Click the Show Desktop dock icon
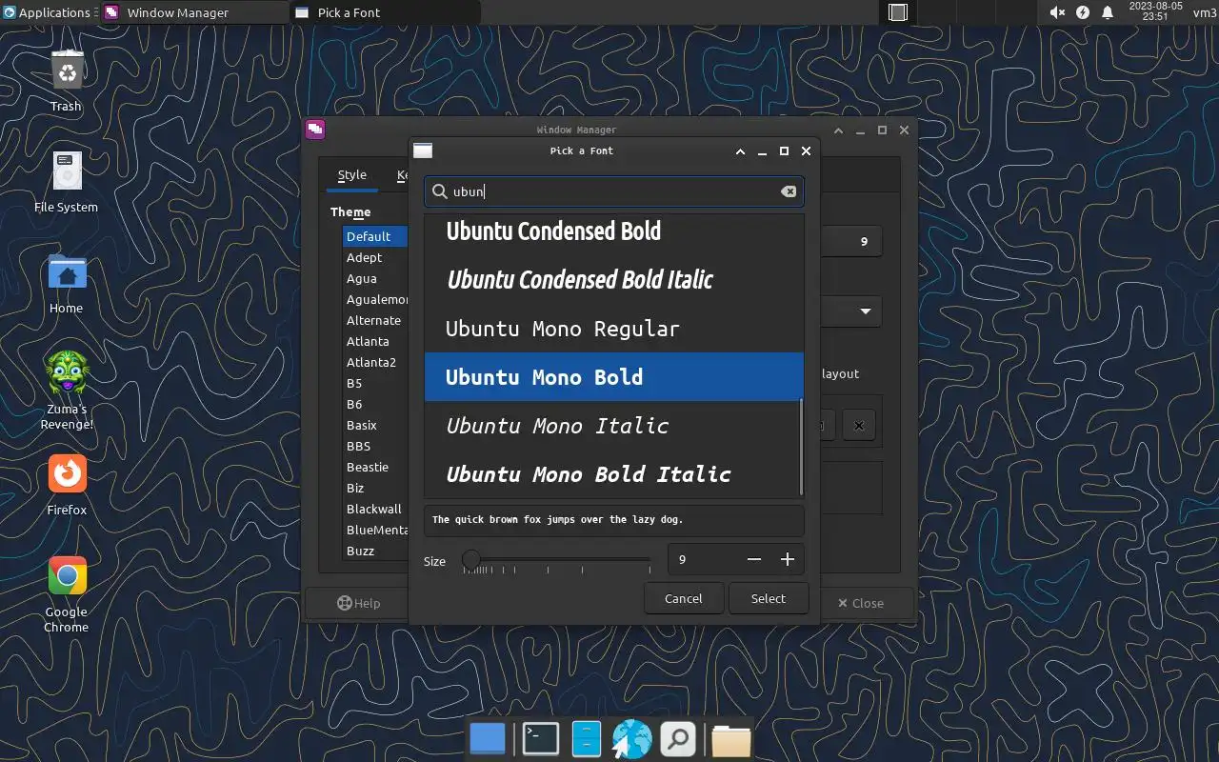 pyautogui.click(x=489, y=739)
